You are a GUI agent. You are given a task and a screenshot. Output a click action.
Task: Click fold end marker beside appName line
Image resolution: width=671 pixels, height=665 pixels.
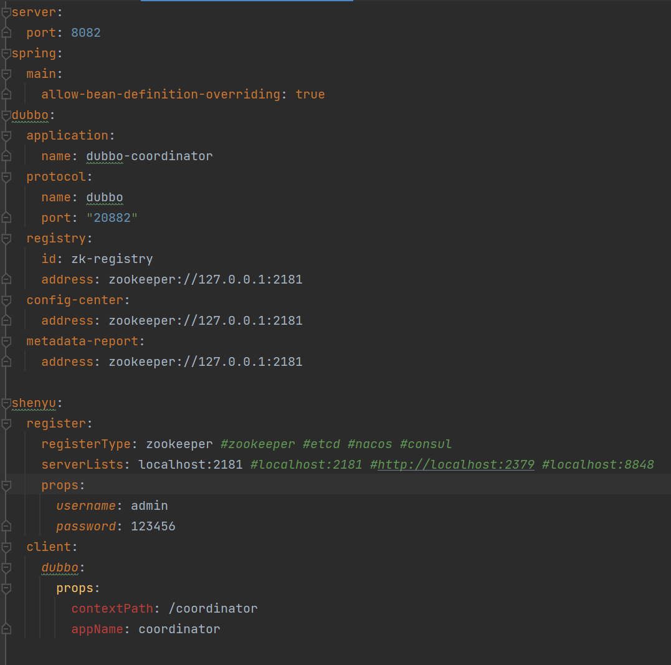[6, 629]
